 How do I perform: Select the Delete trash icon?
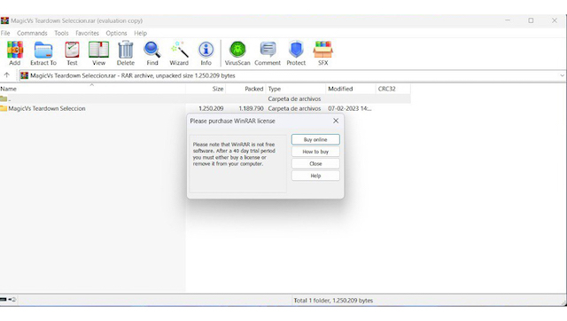(126, 53)
